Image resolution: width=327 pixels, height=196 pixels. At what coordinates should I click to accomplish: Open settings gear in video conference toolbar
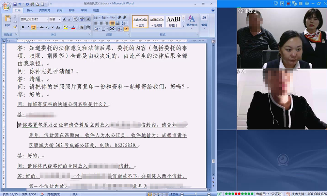(307, 3)
